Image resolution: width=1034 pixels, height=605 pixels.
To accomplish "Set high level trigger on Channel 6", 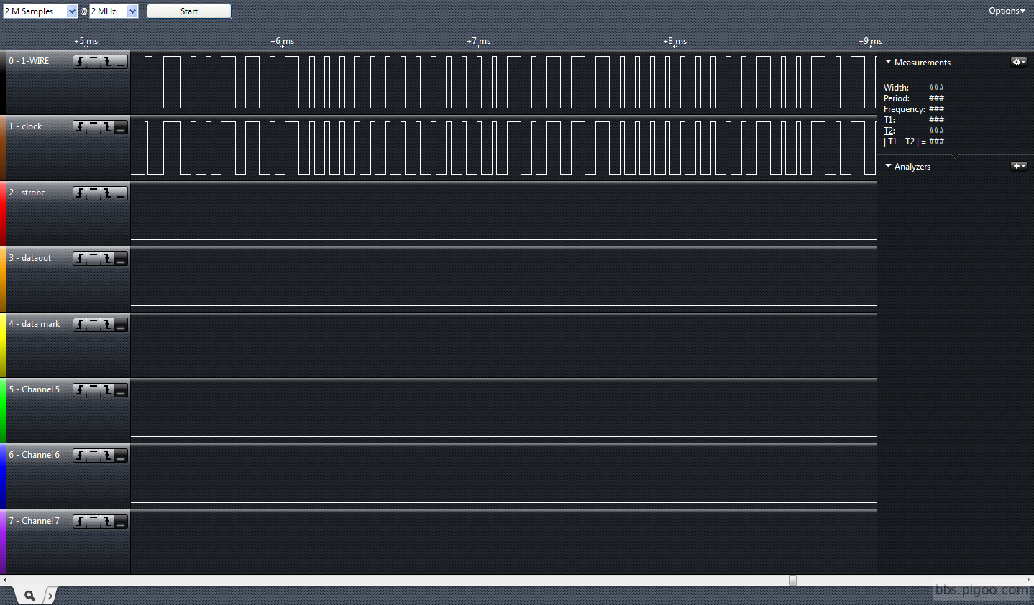I will 93,456.
